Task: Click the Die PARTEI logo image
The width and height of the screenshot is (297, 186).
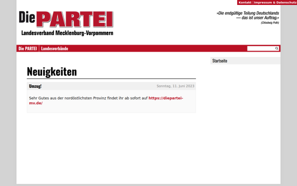Action: [x=66, y=19]
